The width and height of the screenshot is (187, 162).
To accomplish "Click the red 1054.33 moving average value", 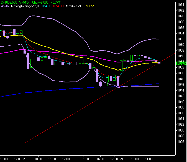I will tap(58, 6).
